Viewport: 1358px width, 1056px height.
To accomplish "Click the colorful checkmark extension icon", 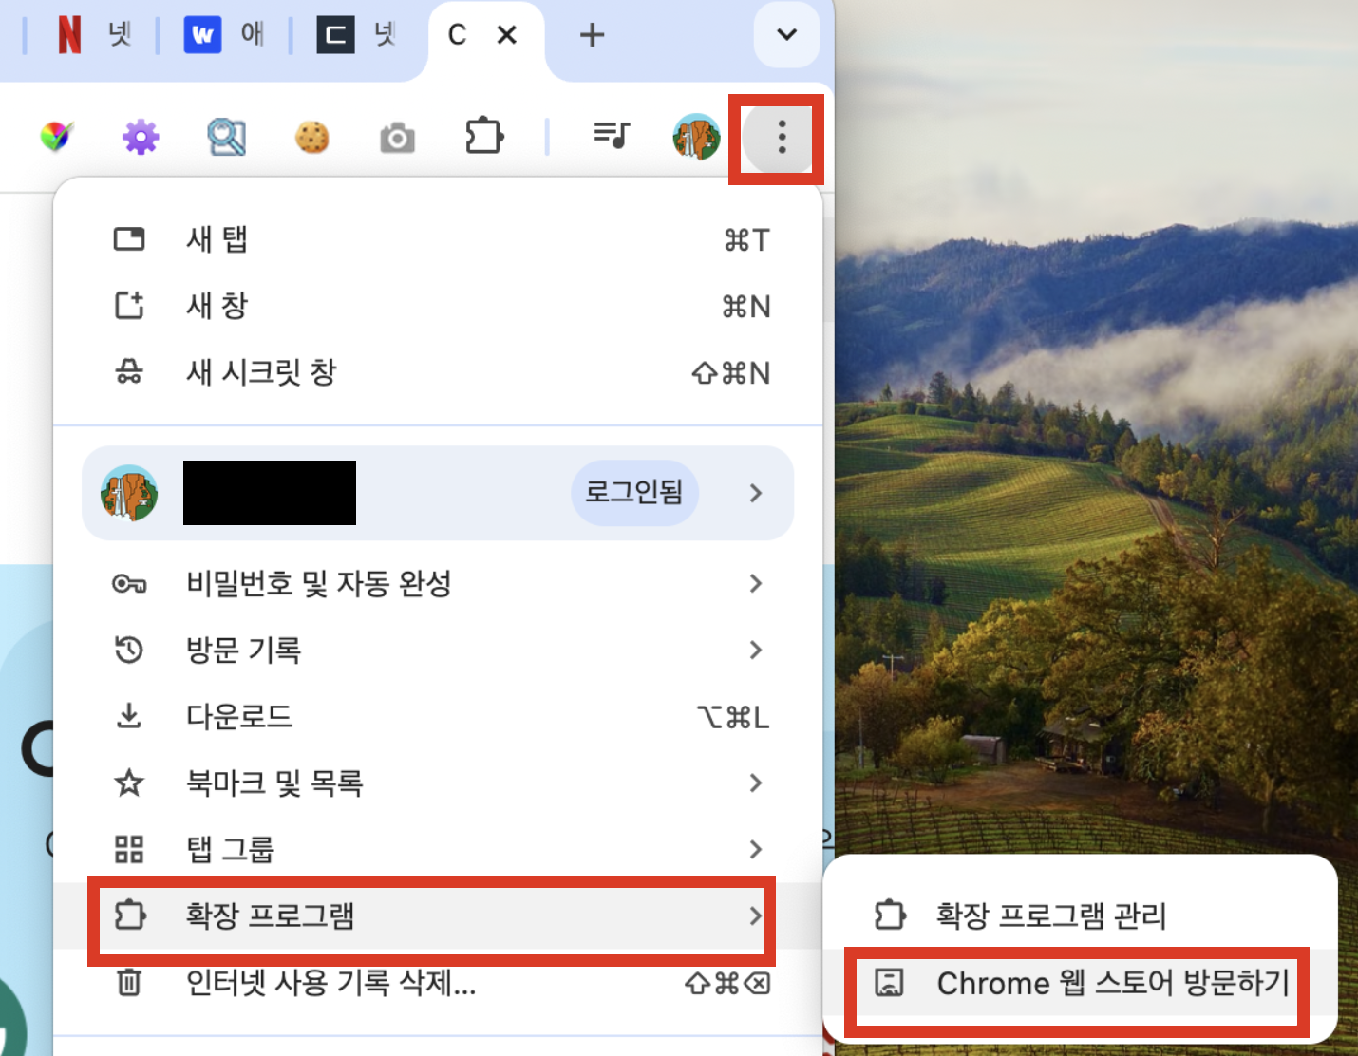I will (56, 137).
